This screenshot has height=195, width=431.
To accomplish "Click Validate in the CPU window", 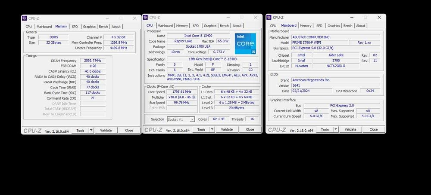I will coord(227,130).
